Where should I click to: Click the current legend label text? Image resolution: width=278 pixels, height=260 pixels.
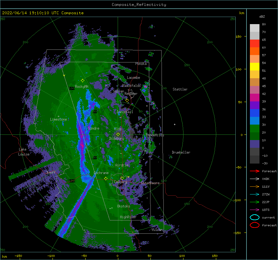(x=268, y=217)
